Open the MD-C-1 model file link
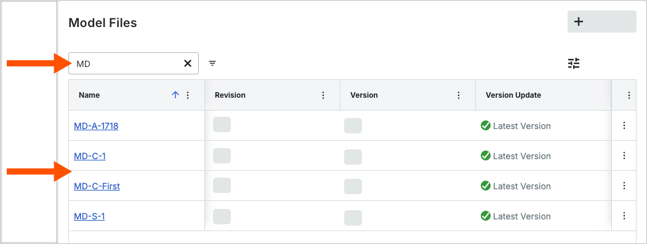 (89, 155)
